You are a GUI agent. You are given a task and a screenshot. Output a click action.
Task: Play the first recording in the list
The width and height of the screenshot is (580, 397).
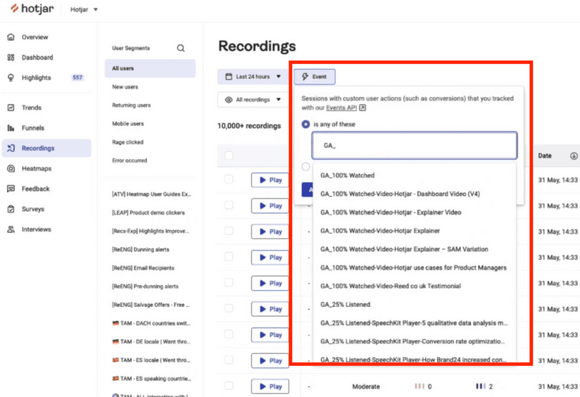pyautogui.click(x=270, y=180)
